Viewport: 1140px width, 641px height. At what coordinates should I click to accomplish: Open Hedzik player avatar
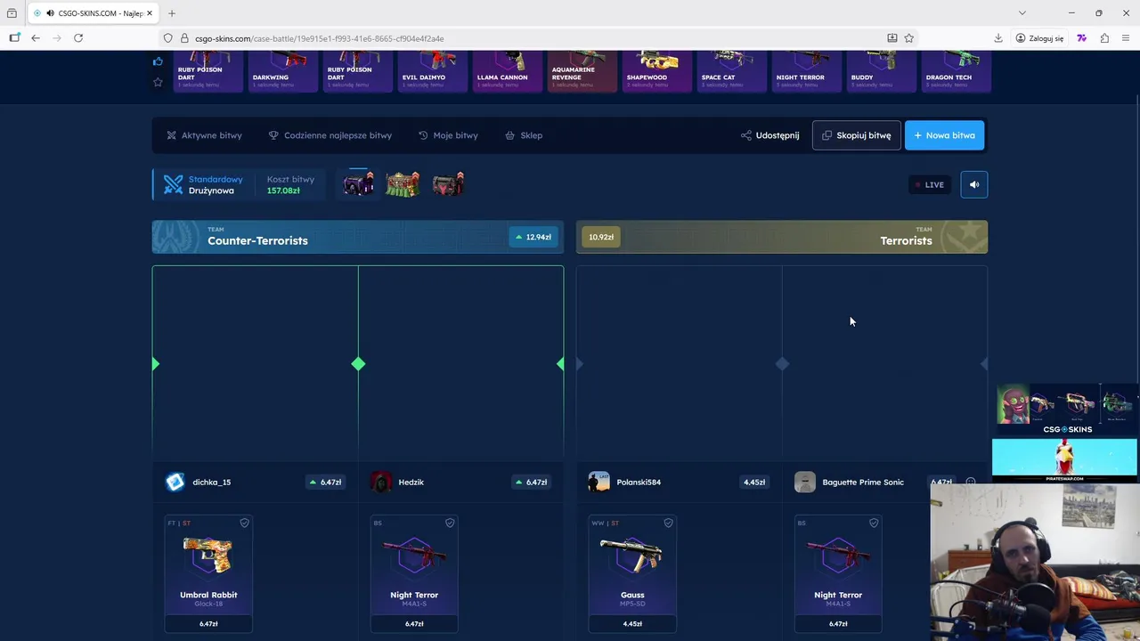click(x=381, y=482)
